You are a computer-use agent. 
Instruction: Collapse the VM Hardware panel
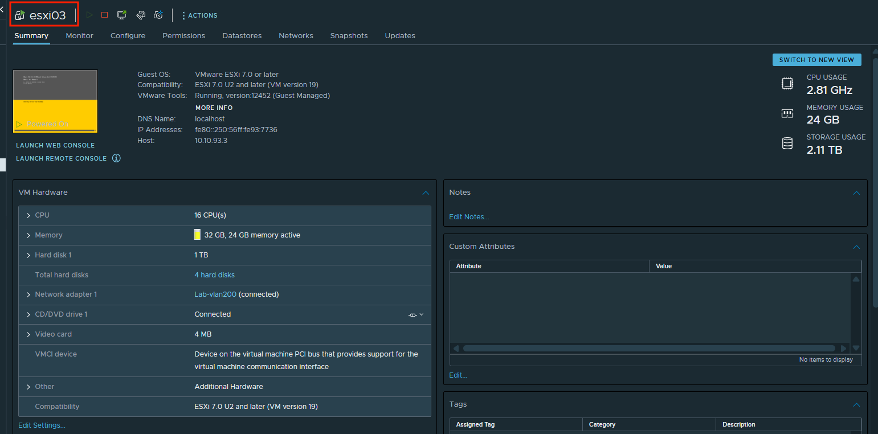point(426,193)
